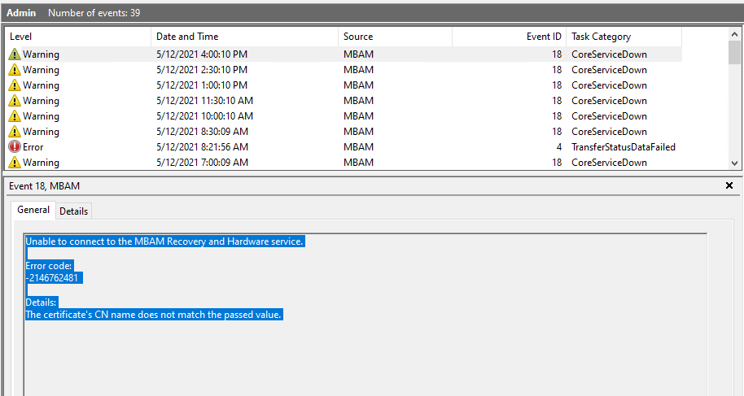Sort by Date and Time column header
This screenshot has height=396, width=744.
click(x=244, y=37)
